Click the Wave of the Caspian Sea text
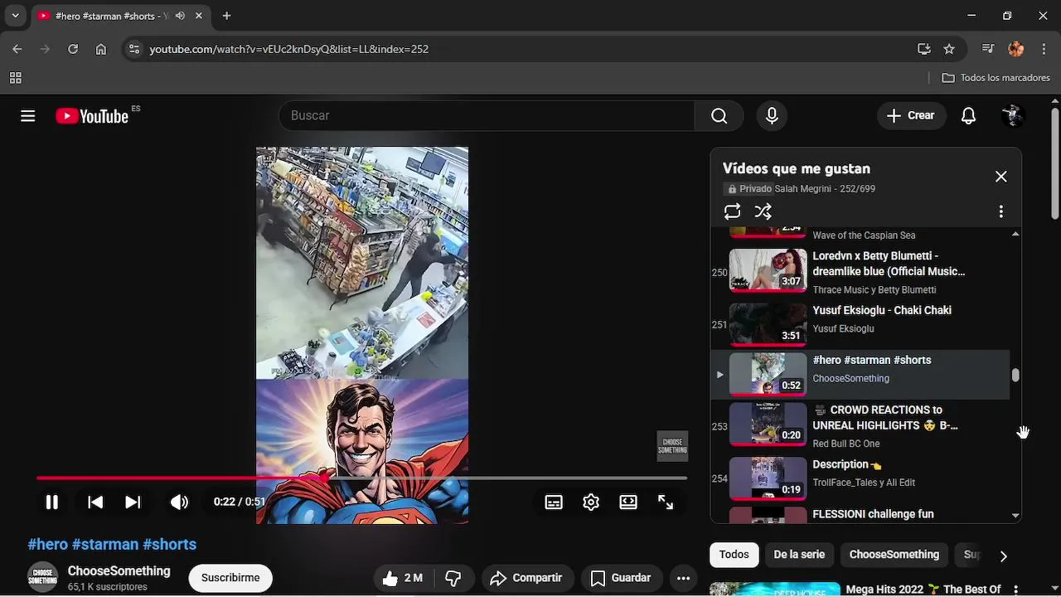Image resolution: width=1061 pixels, height=597 pixels. click(864, 235)
